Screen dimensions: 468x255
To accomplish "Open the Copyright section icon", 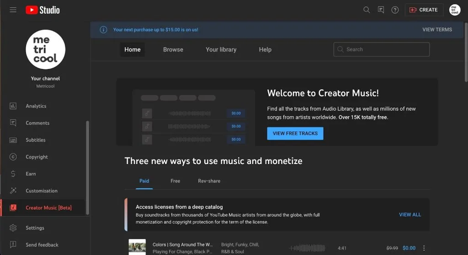I will pos(13,157).
